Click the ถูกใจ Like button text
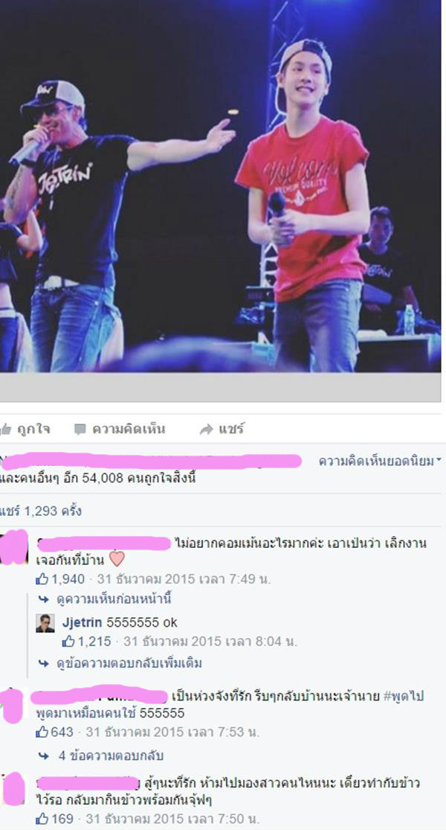Image resolution: width=446 pixels, height=830 pixels. coord(33,429)
